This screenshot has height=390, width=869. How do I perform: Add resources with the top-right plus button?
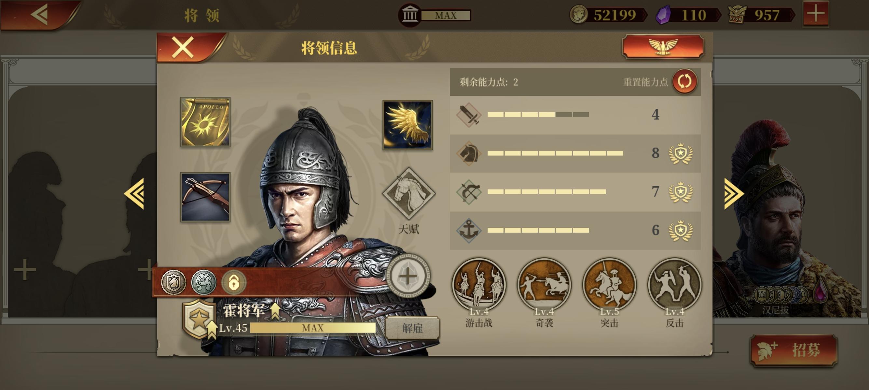tap(816, 14)
